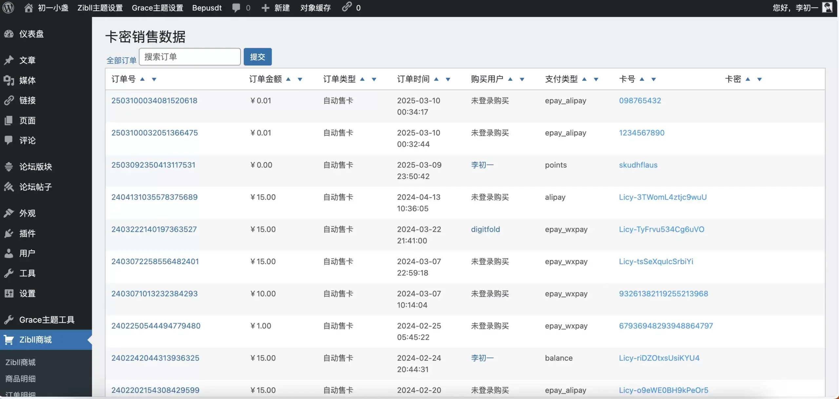This screenshot has height=399, width=839.
Task: Open Zibll主题设置 in admin bar
Action: click(100, 8)
